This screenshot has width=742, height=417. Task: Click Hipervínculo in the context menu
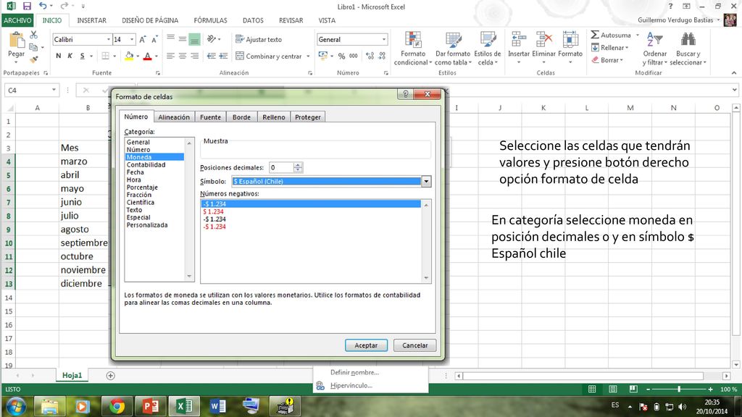tap(351, 385)
